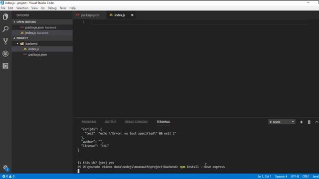This screenshot has width=319, height=179.
Task: Collapse the Project section
Action: [x=14, y=38]
